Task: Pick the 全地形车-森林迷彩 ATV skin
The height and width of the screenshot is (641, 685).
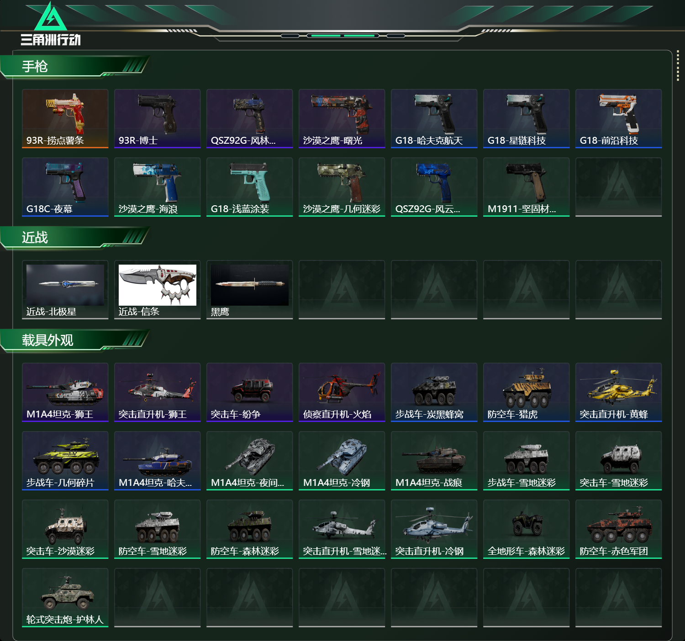Action: pos(527,529)
